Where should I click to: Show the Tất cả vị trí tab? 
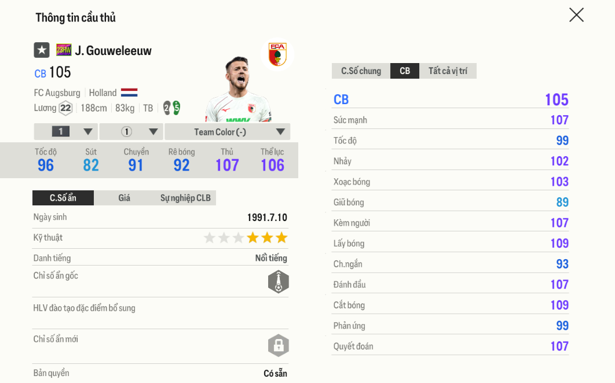pos(448,71)
